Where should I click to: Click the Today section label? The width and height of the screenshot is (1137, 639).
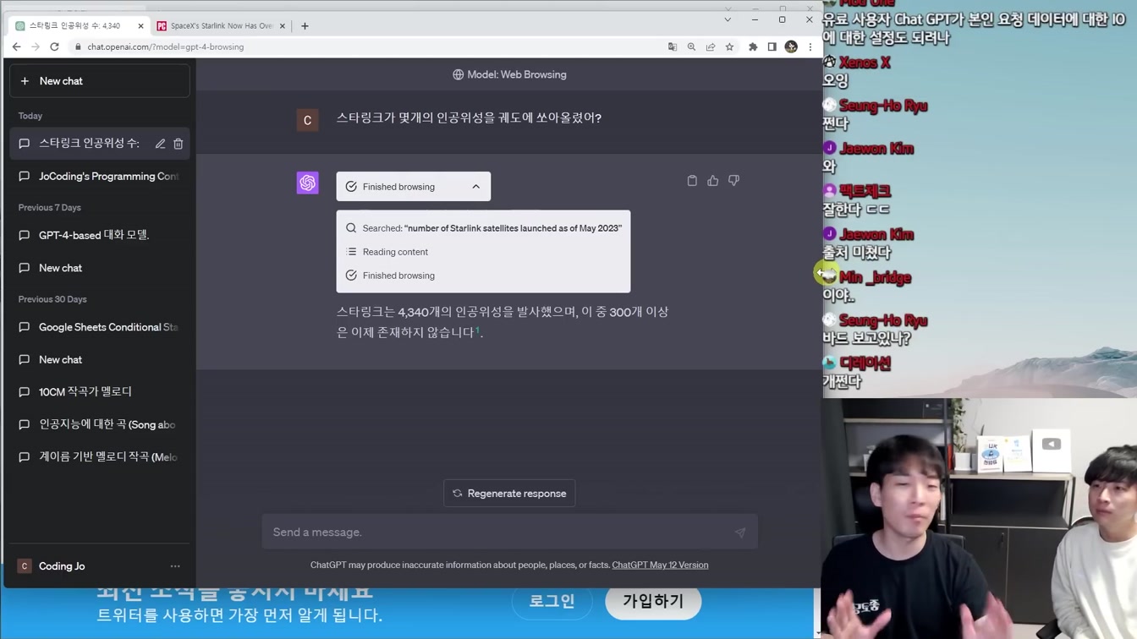click(30, 116)
